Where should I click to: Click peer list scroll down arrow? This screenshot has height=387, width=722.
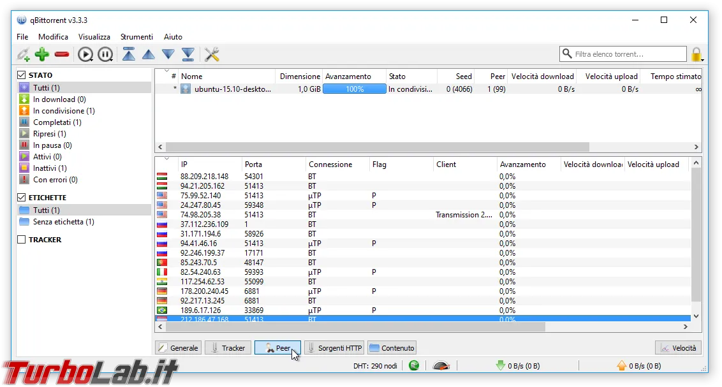[x=696, y=316]
